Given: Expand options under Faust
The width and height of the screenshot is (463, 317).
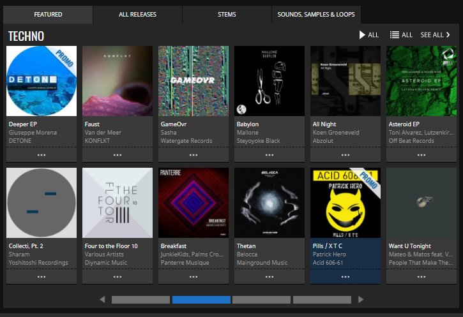Looking at the screenshot, I should [x=118, y=155].
